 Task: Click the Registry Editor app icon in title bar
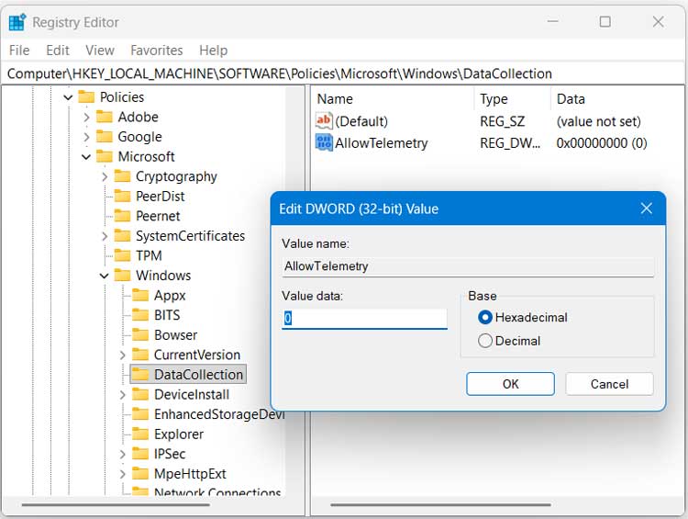[17, 21]
